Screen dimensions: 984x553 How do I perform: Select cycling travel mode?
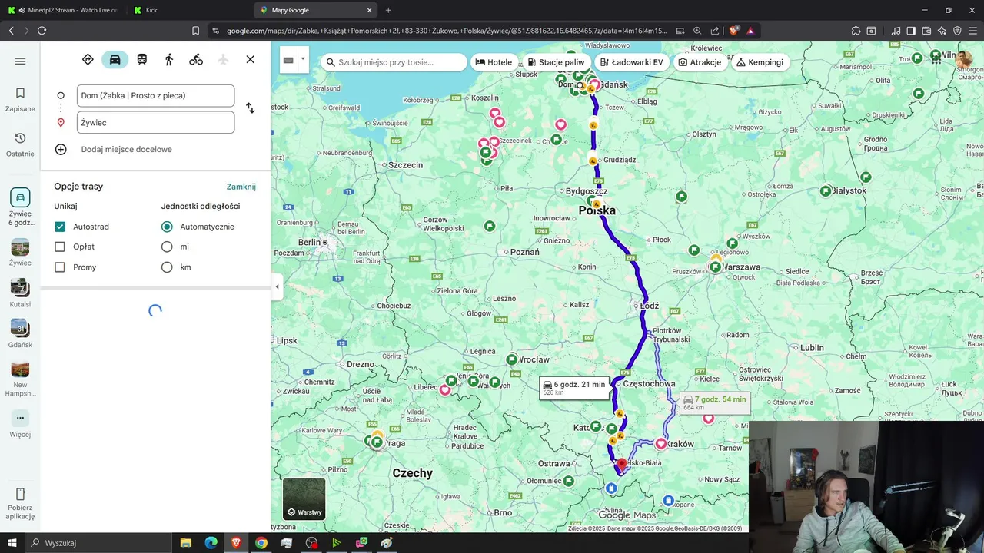tap(196, 59)
